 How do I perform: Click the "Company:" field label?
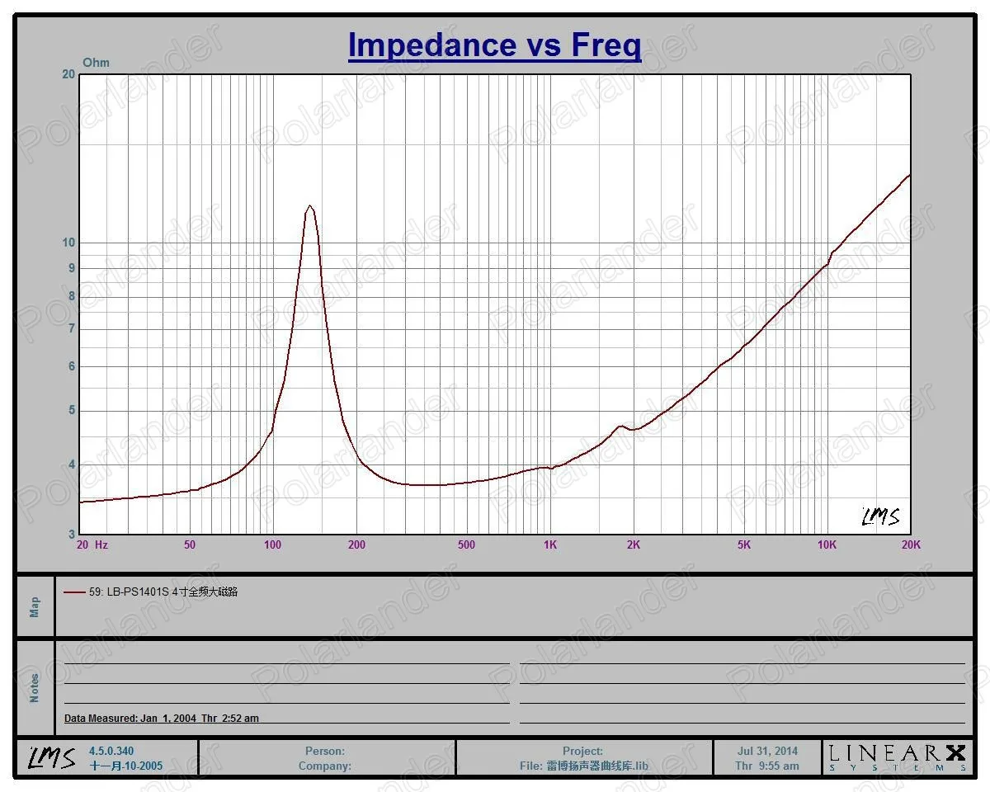[x=325, y=766]
